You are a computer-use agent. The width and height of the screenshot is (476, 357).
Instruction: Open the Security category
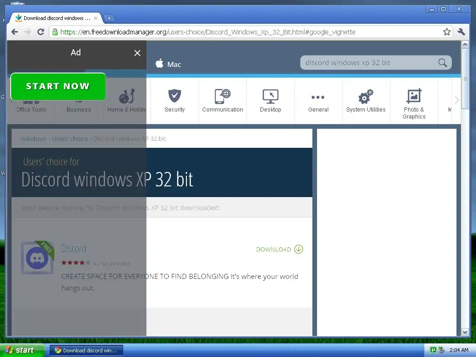coord(175,101)
